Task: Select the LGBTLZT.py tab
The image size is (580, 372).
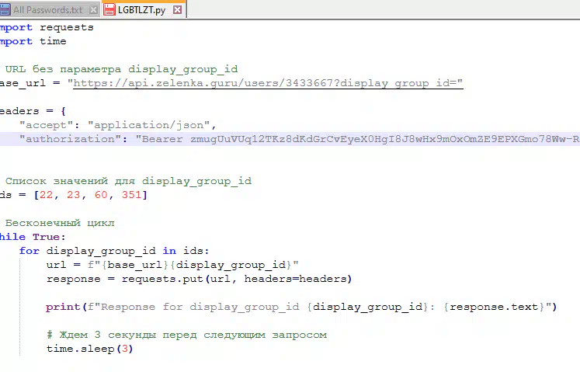Action: 141,10
